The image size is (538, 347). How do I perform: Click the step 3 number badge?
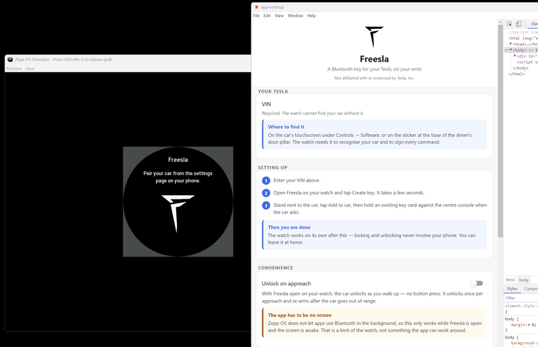pos(266,205)
